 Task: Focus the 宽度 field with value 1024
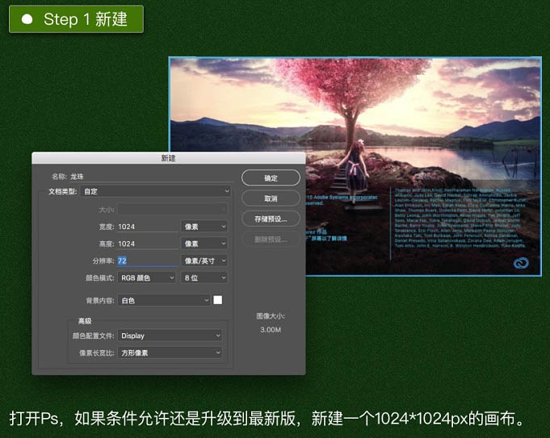(x=147, y=227)
